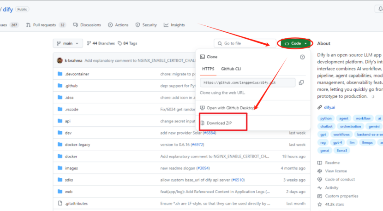Open the green Code dropdown button
This screenshot has height=211, width=383.
295,43
